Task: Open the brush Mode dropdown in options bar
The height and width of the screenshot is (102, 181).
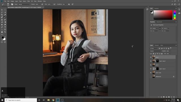Action: coord(24,4)
